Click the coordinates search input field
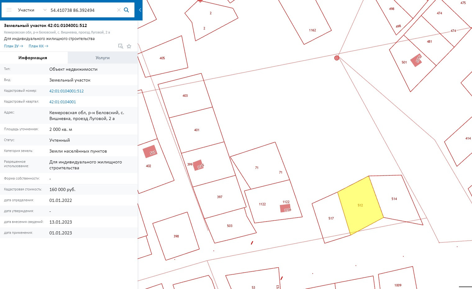Viewport: 472px width, 289px height. (82, 10)
